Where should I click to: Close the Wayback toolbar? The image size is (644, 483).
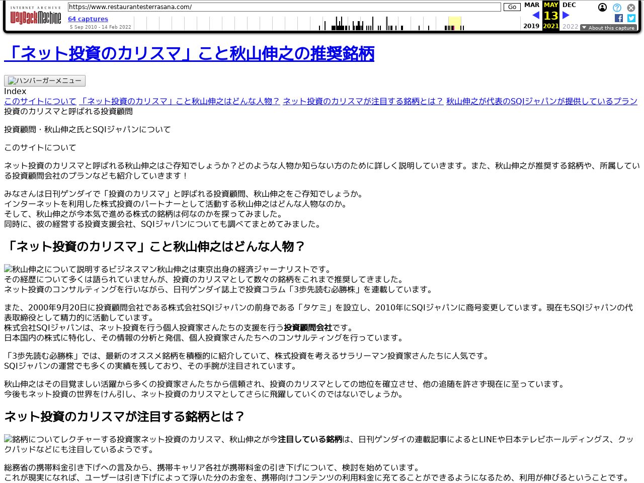pyautogui.click(x=631, y=8)
